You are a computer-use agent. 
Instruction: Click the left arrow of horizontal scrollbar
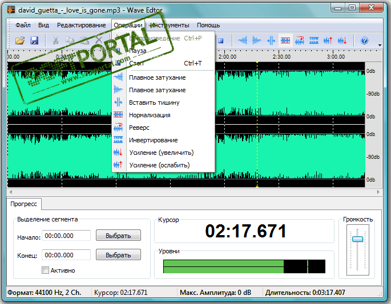click(x=11, y=192)
